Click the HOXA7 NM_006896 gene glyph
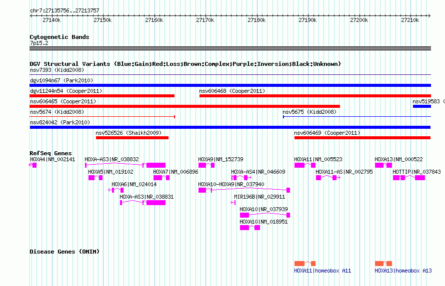The image size is (445, 286). coord(161,178)
